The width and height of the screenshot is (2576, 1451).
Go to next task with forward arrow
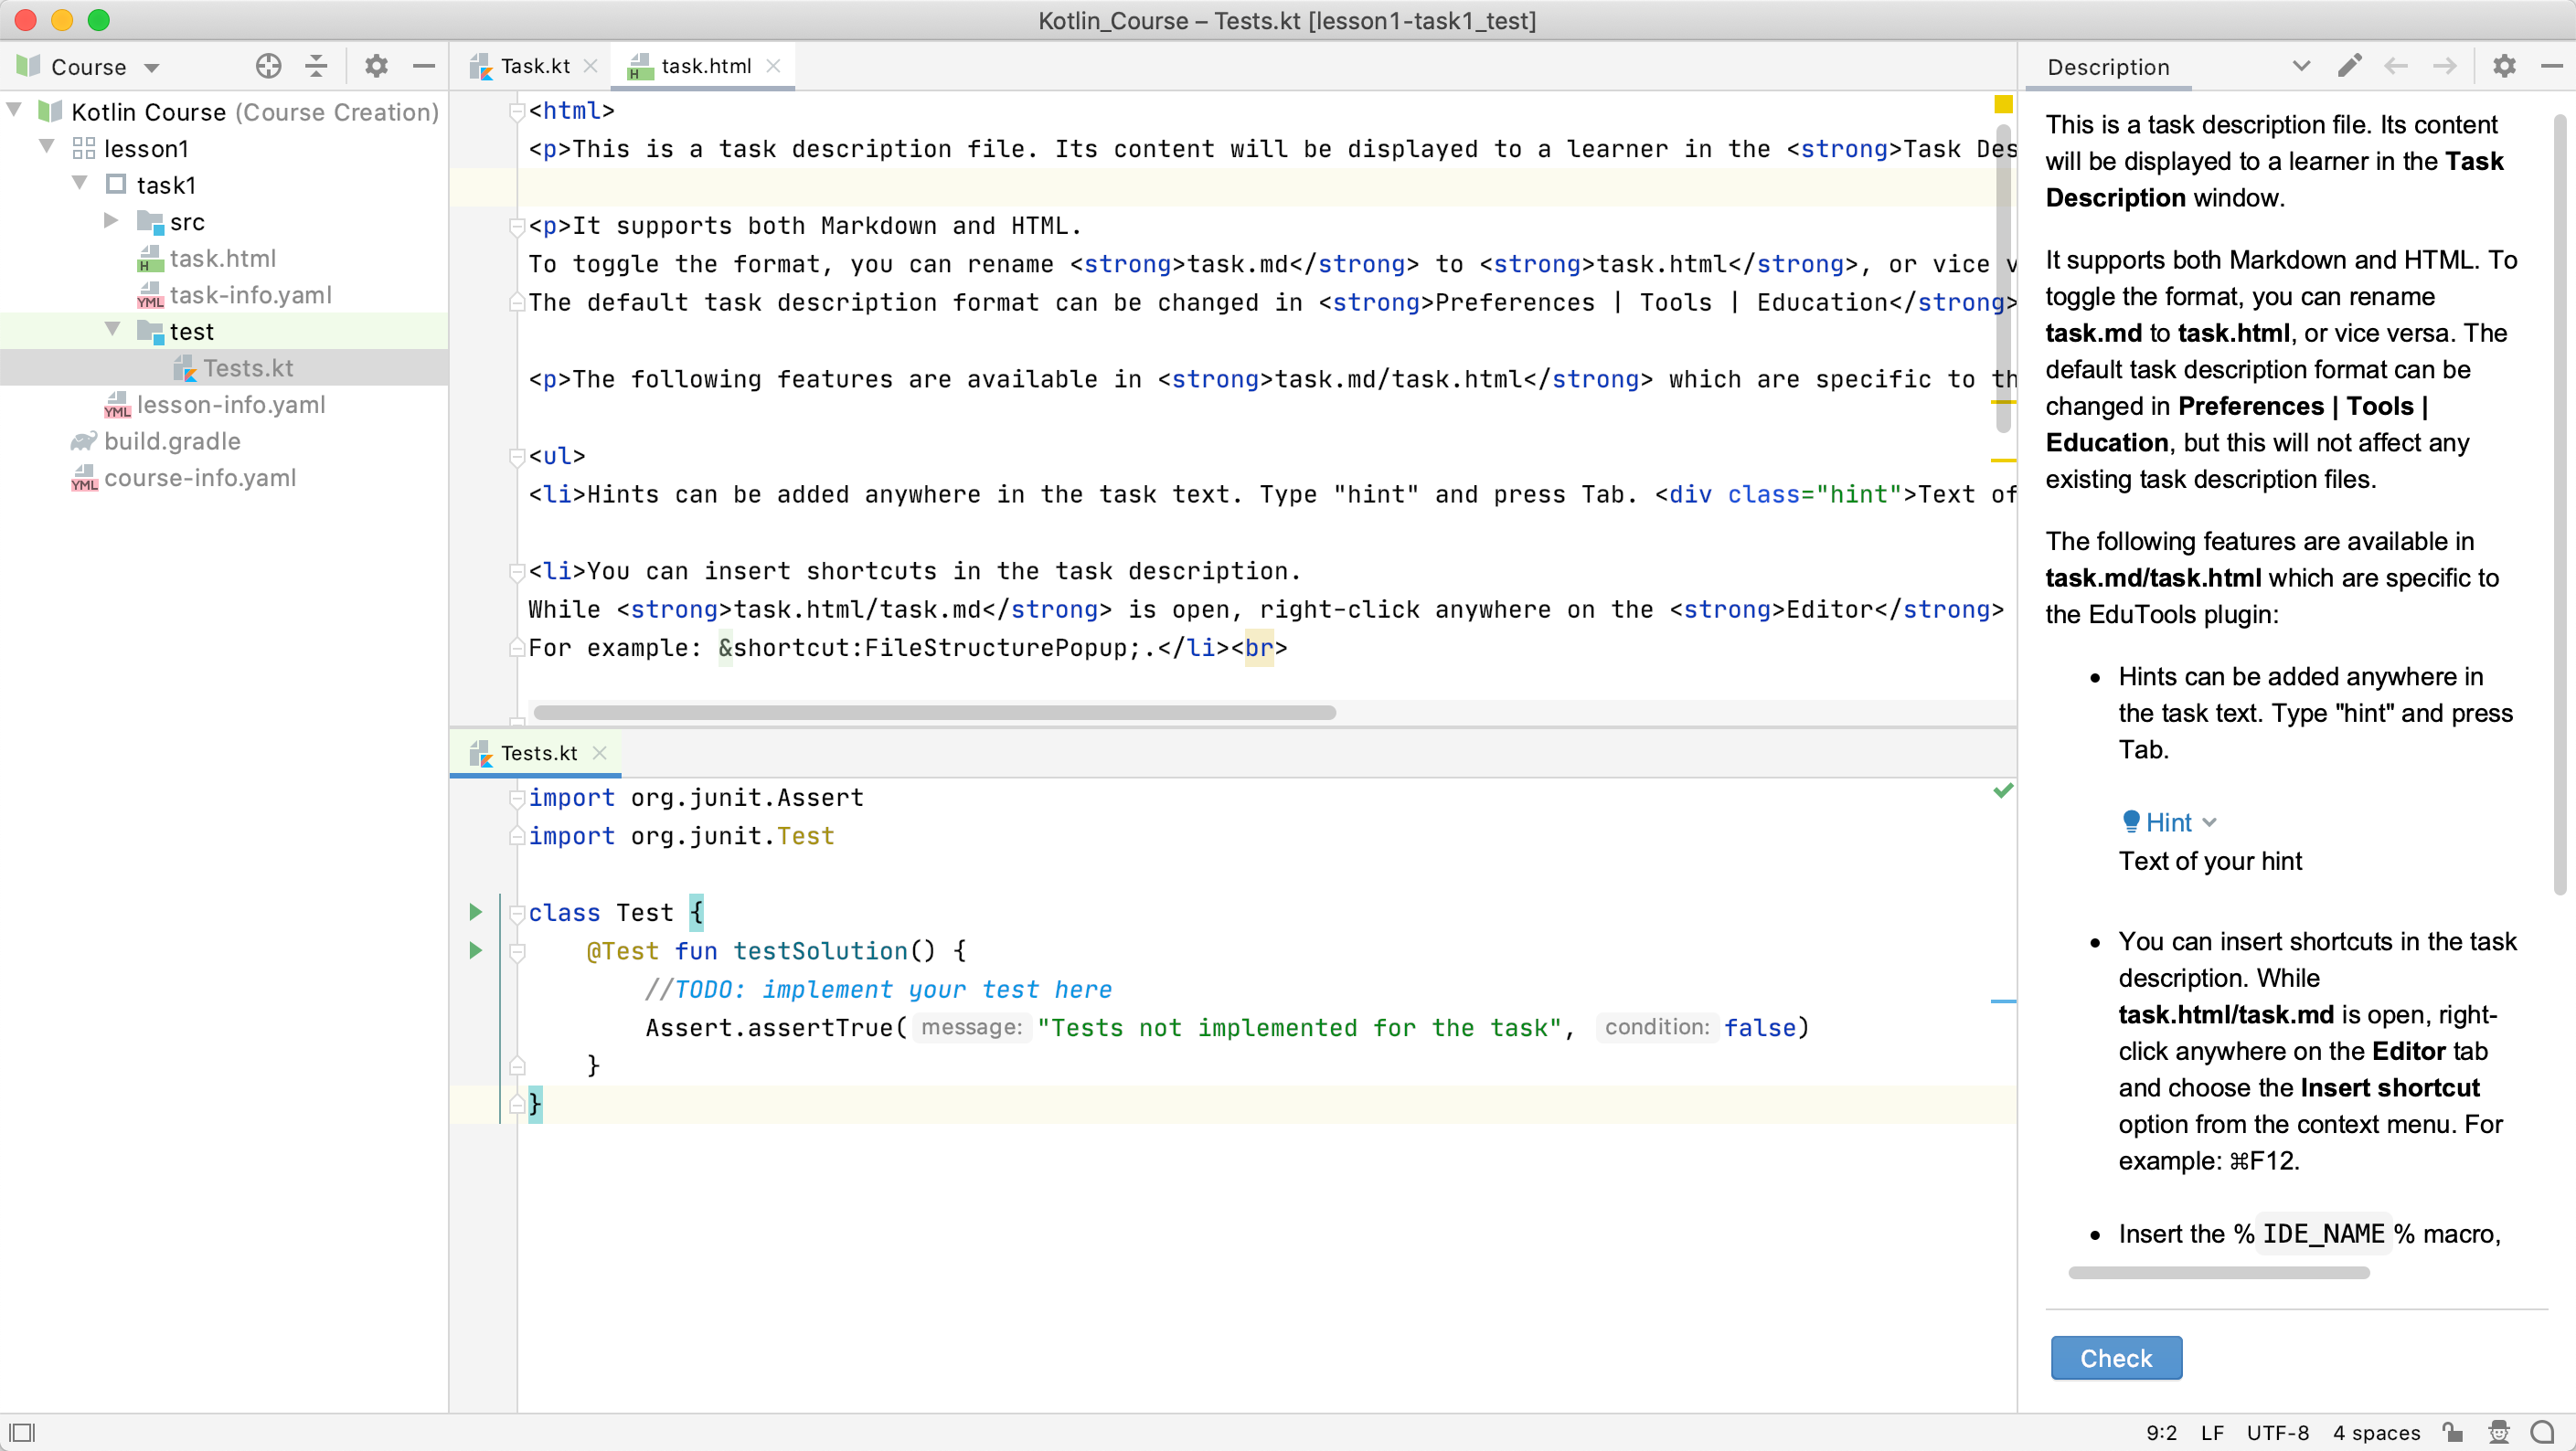pos(2445,66)
